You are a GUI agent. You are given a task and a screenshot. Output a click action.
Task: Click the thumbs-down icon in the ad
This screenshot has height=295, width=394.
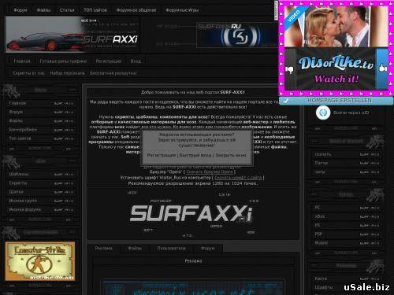coord(289,70)
